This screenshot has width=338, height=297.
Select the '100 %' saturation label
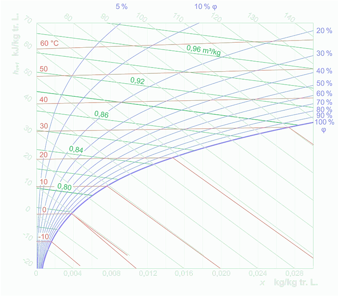tap(324, 122)
